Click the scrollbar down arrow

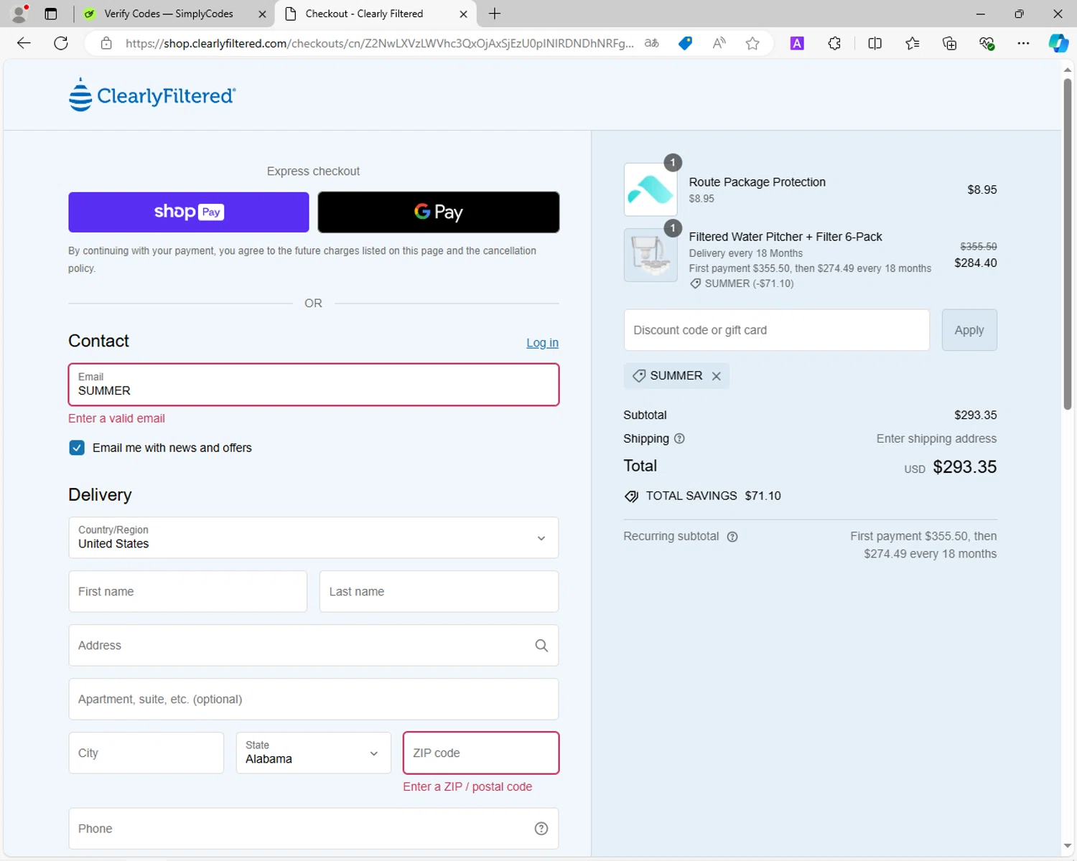(1068, 846)
